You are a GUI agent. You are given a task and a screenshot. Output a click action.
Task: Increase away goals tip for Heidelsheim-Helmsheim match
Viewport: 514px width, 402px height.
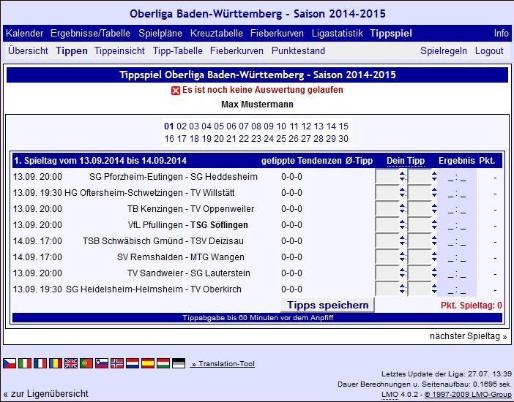pyautogui.click(x=434, y=286)
